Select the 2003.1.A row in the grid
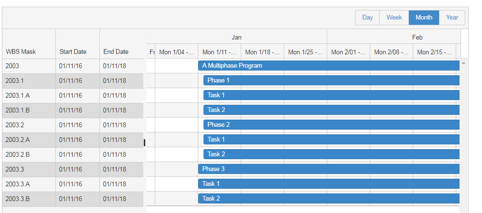This screenshot has height=213, width=482. tap(72, 95)
